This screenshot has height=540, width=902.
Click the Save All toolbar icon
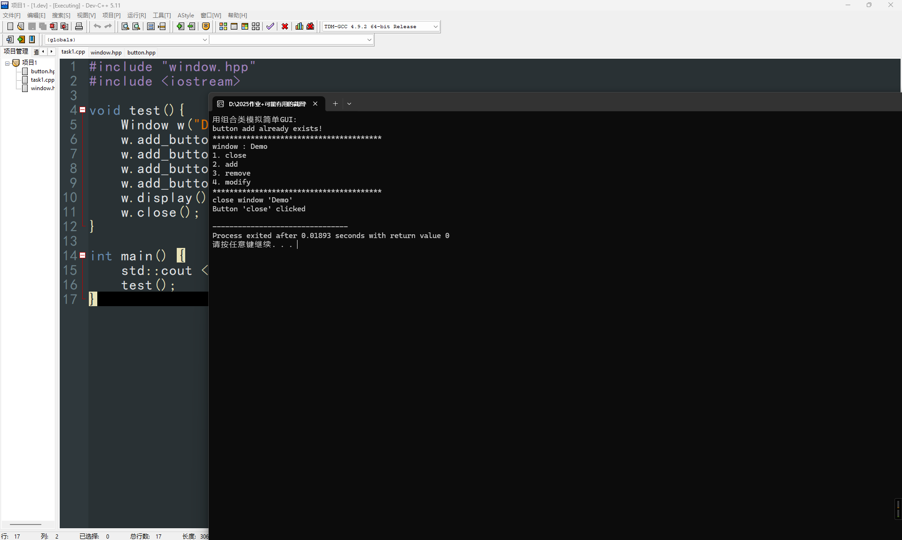(42, 26)
